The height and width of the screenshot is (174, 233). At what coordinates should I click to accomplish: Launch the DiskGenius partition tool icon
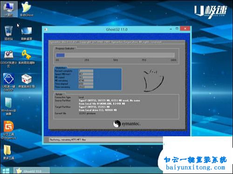9,130
